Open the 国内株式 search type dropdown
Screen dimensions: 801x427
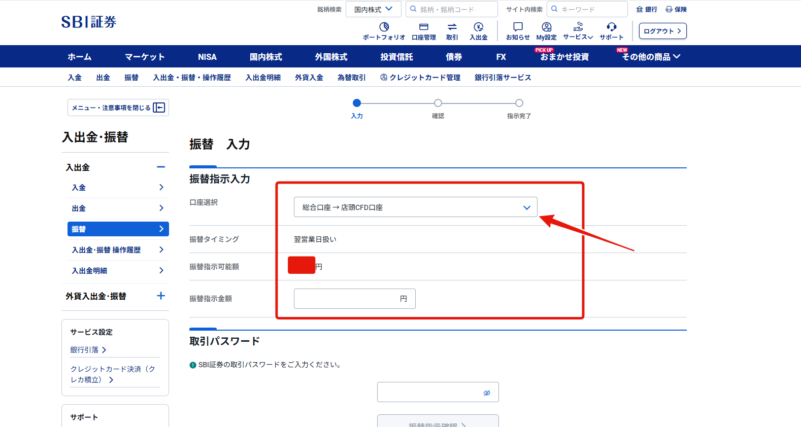pos(374,9)
